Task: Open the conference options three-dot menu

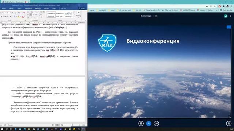Action: [231, 16]
